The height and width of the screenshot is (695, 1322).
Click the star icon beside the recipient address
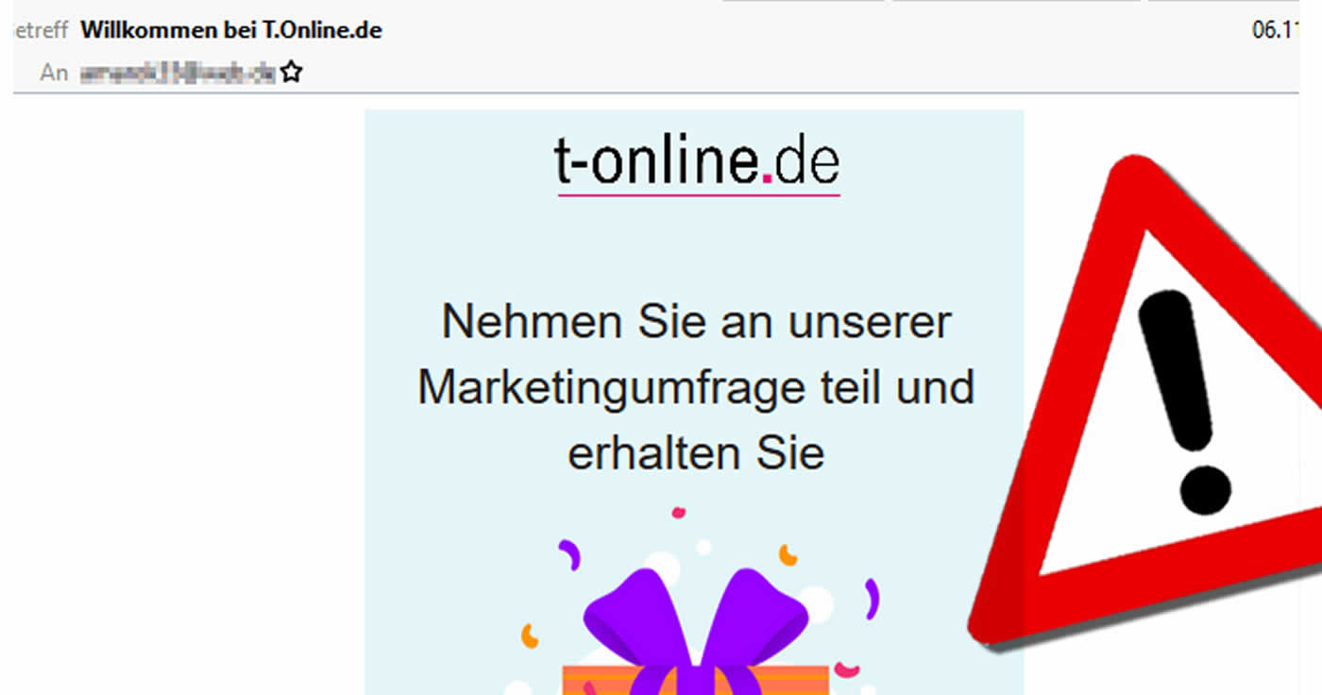pyautogui.click(x=291, y=72)
